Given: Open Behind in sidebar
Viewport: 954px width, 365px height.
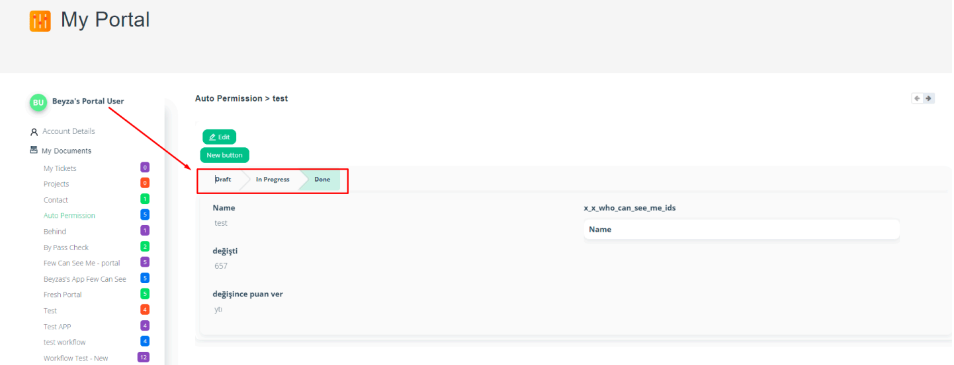Looking at the screenshot, I should point(55,232).
